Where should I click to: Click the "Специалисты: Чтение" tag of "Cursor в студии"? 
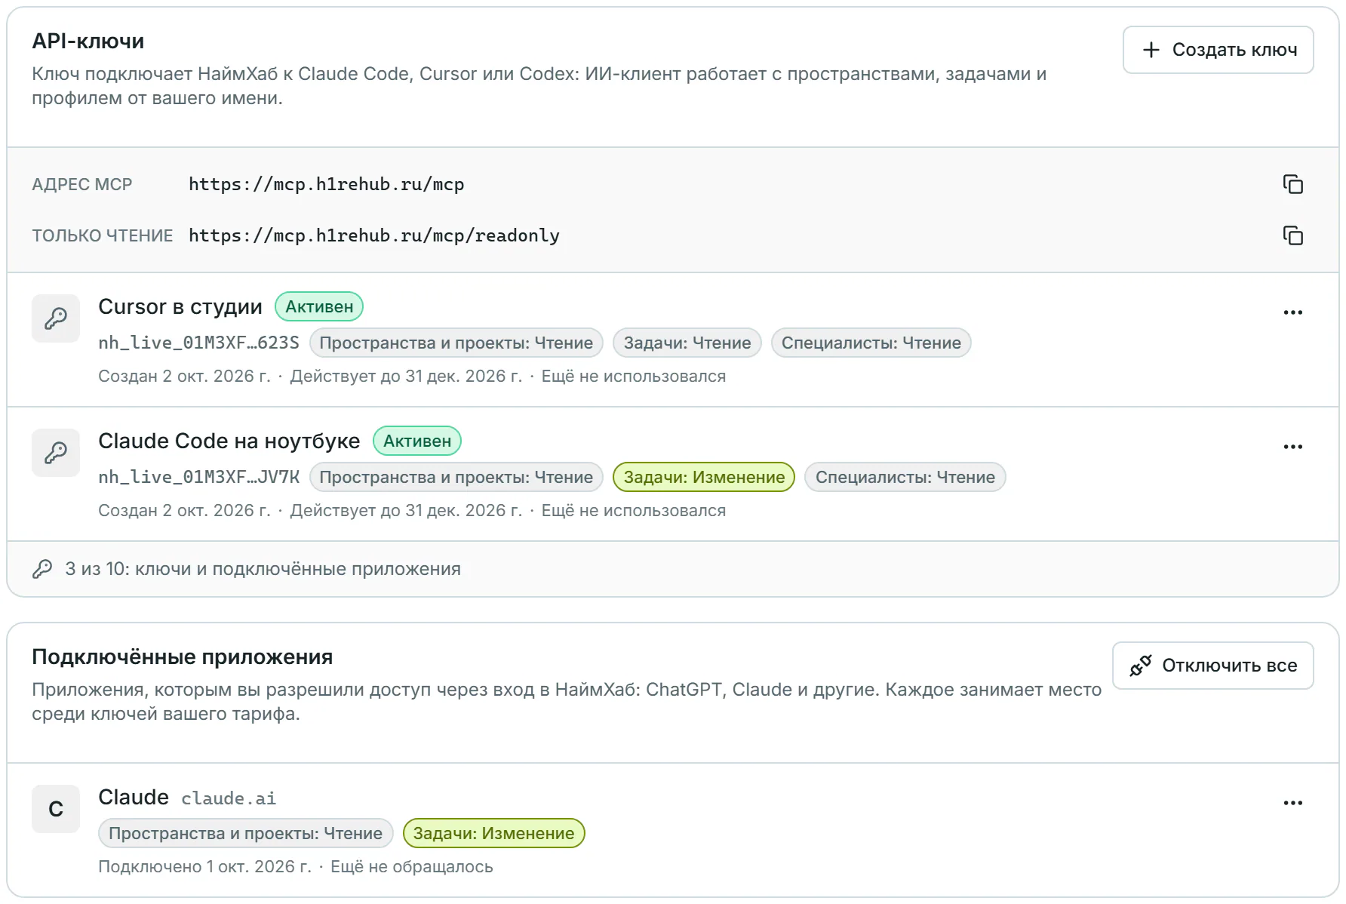(871, 343)
